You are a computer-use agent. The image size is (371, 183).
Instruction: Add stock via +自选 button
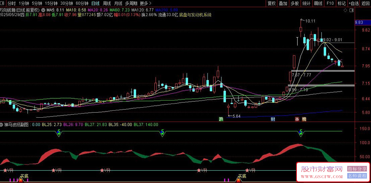point(354,3)
